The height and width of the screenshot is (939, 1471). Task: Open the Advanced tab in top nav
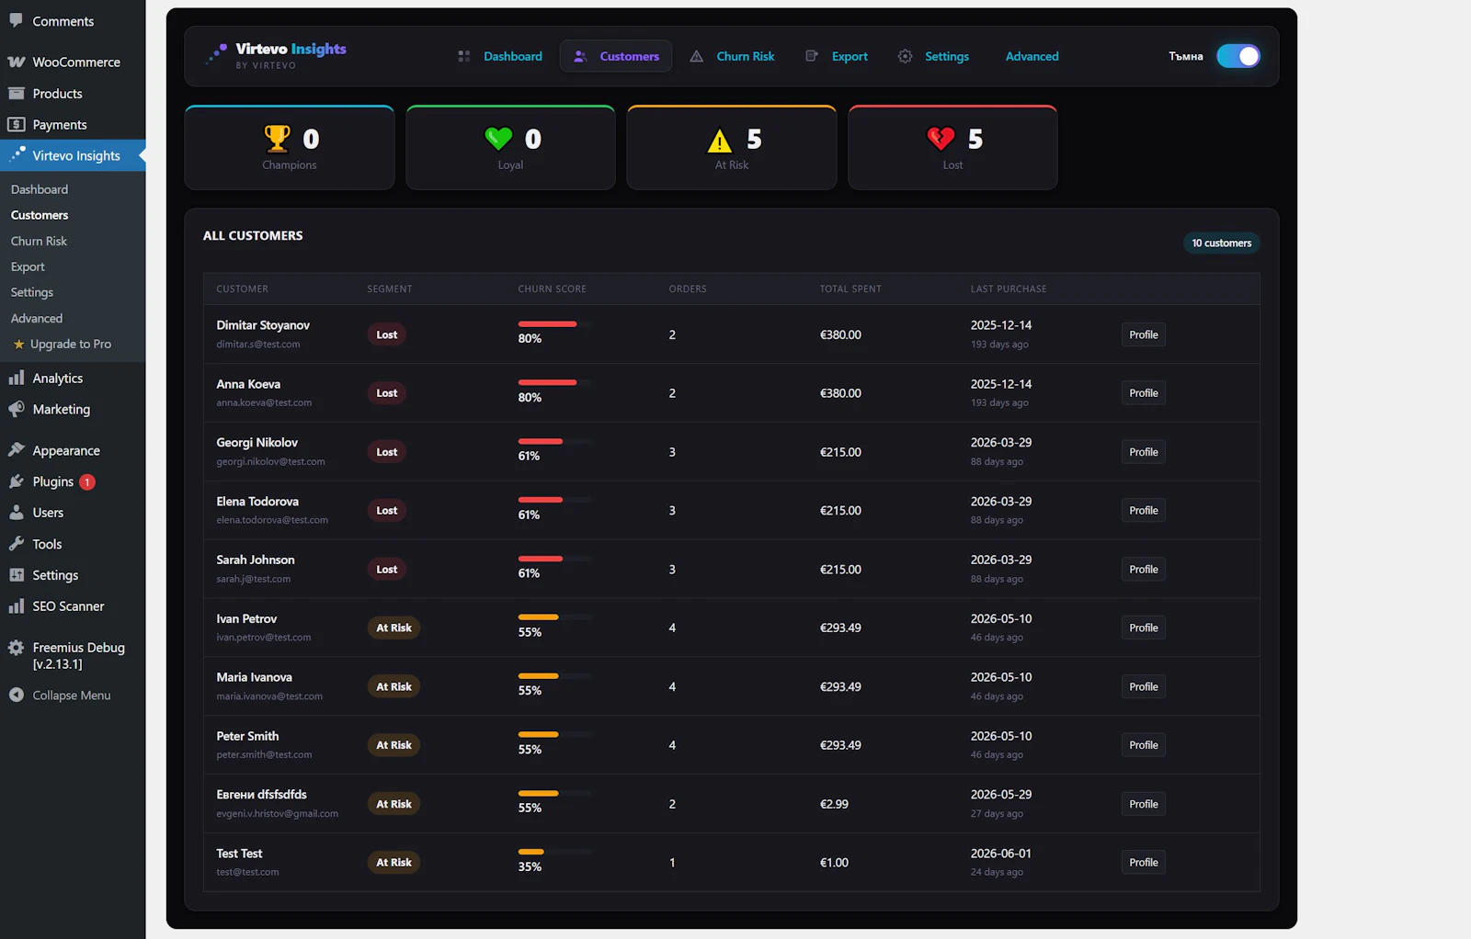[x=1032, y=56]
